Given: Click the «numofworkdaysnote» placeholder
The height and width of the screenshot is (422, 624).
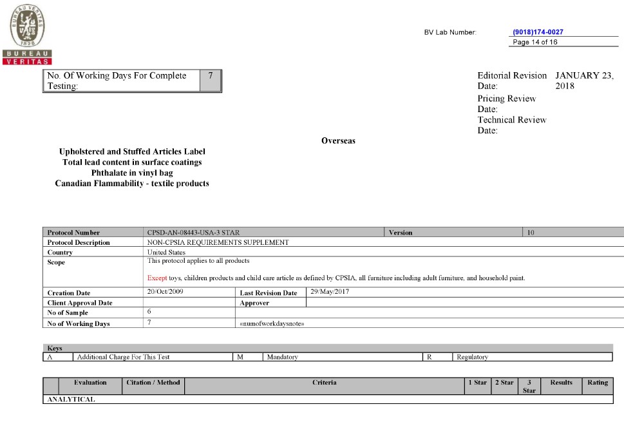Looking at the screenshot, I should pyautogui.click(x=271, y=323).
